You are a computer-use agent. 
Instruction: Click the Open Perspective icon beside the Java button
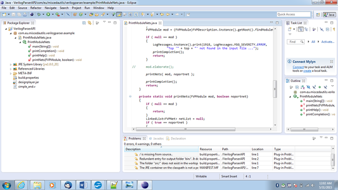click(x=318, y=15)
